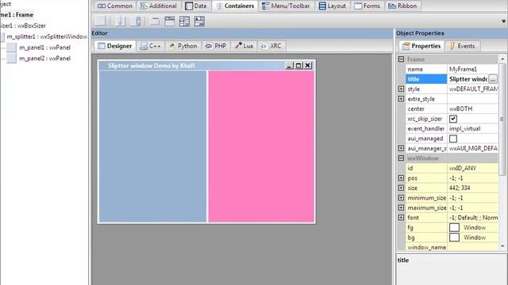
Task: Switch to the Additional palette tab
Action: click(x=159, y=6)
